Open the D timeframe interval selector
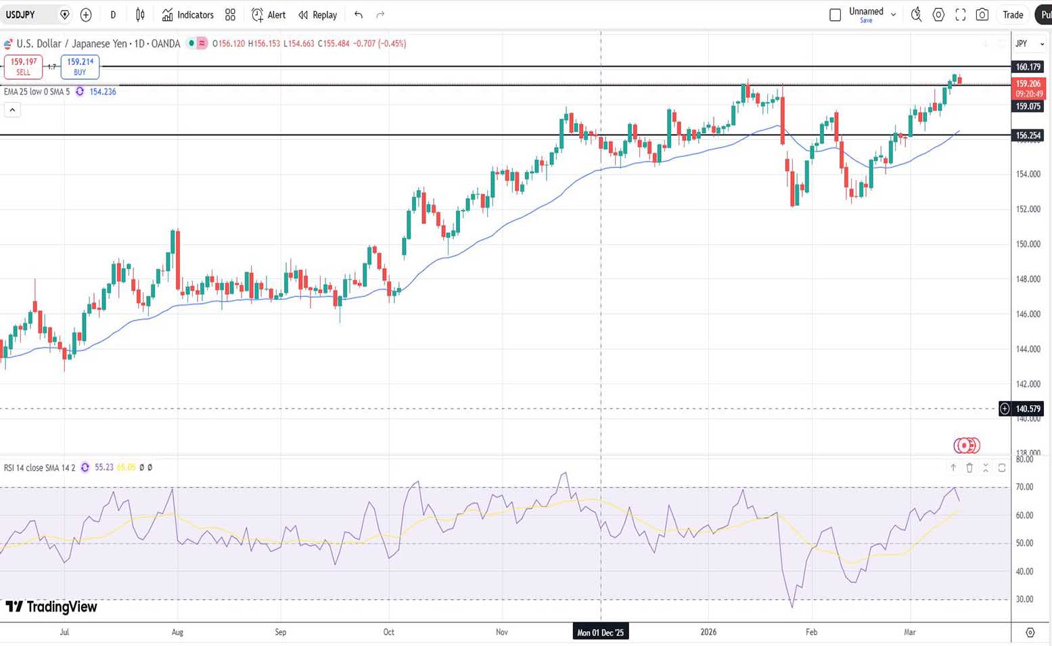The image size is (1052, 646). (113, 15)
